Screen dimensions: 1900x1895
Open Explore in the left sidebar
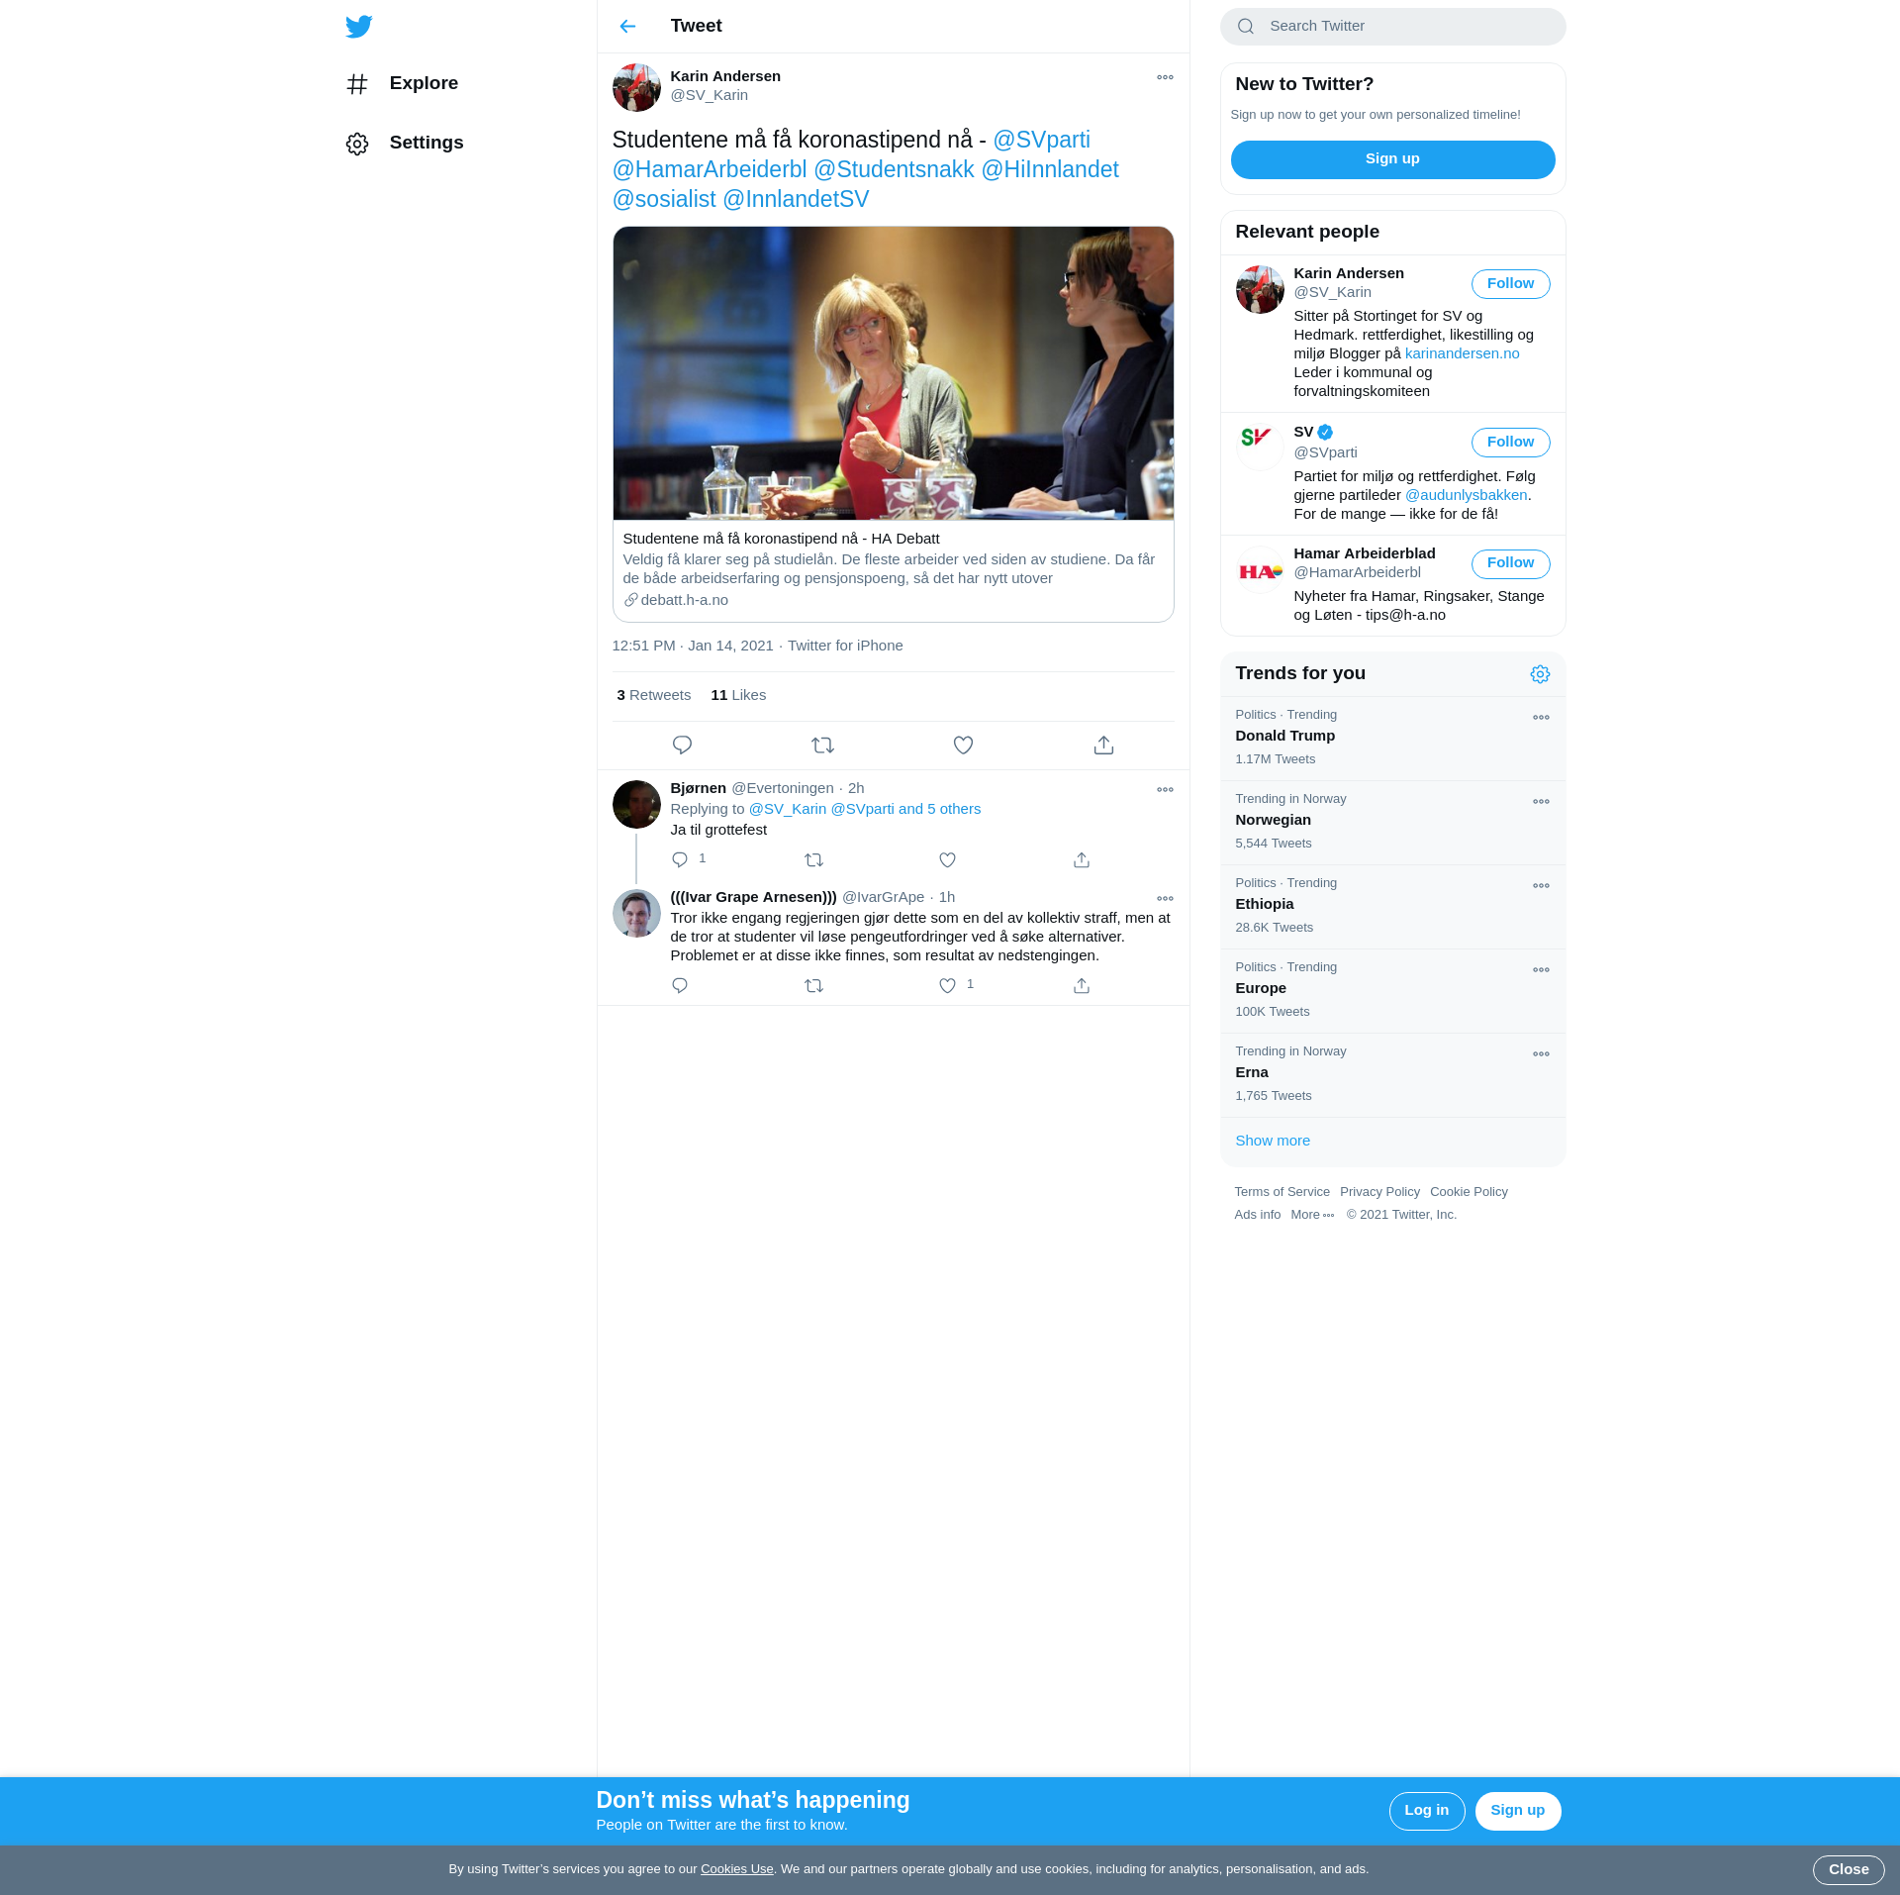coord(423,83)
